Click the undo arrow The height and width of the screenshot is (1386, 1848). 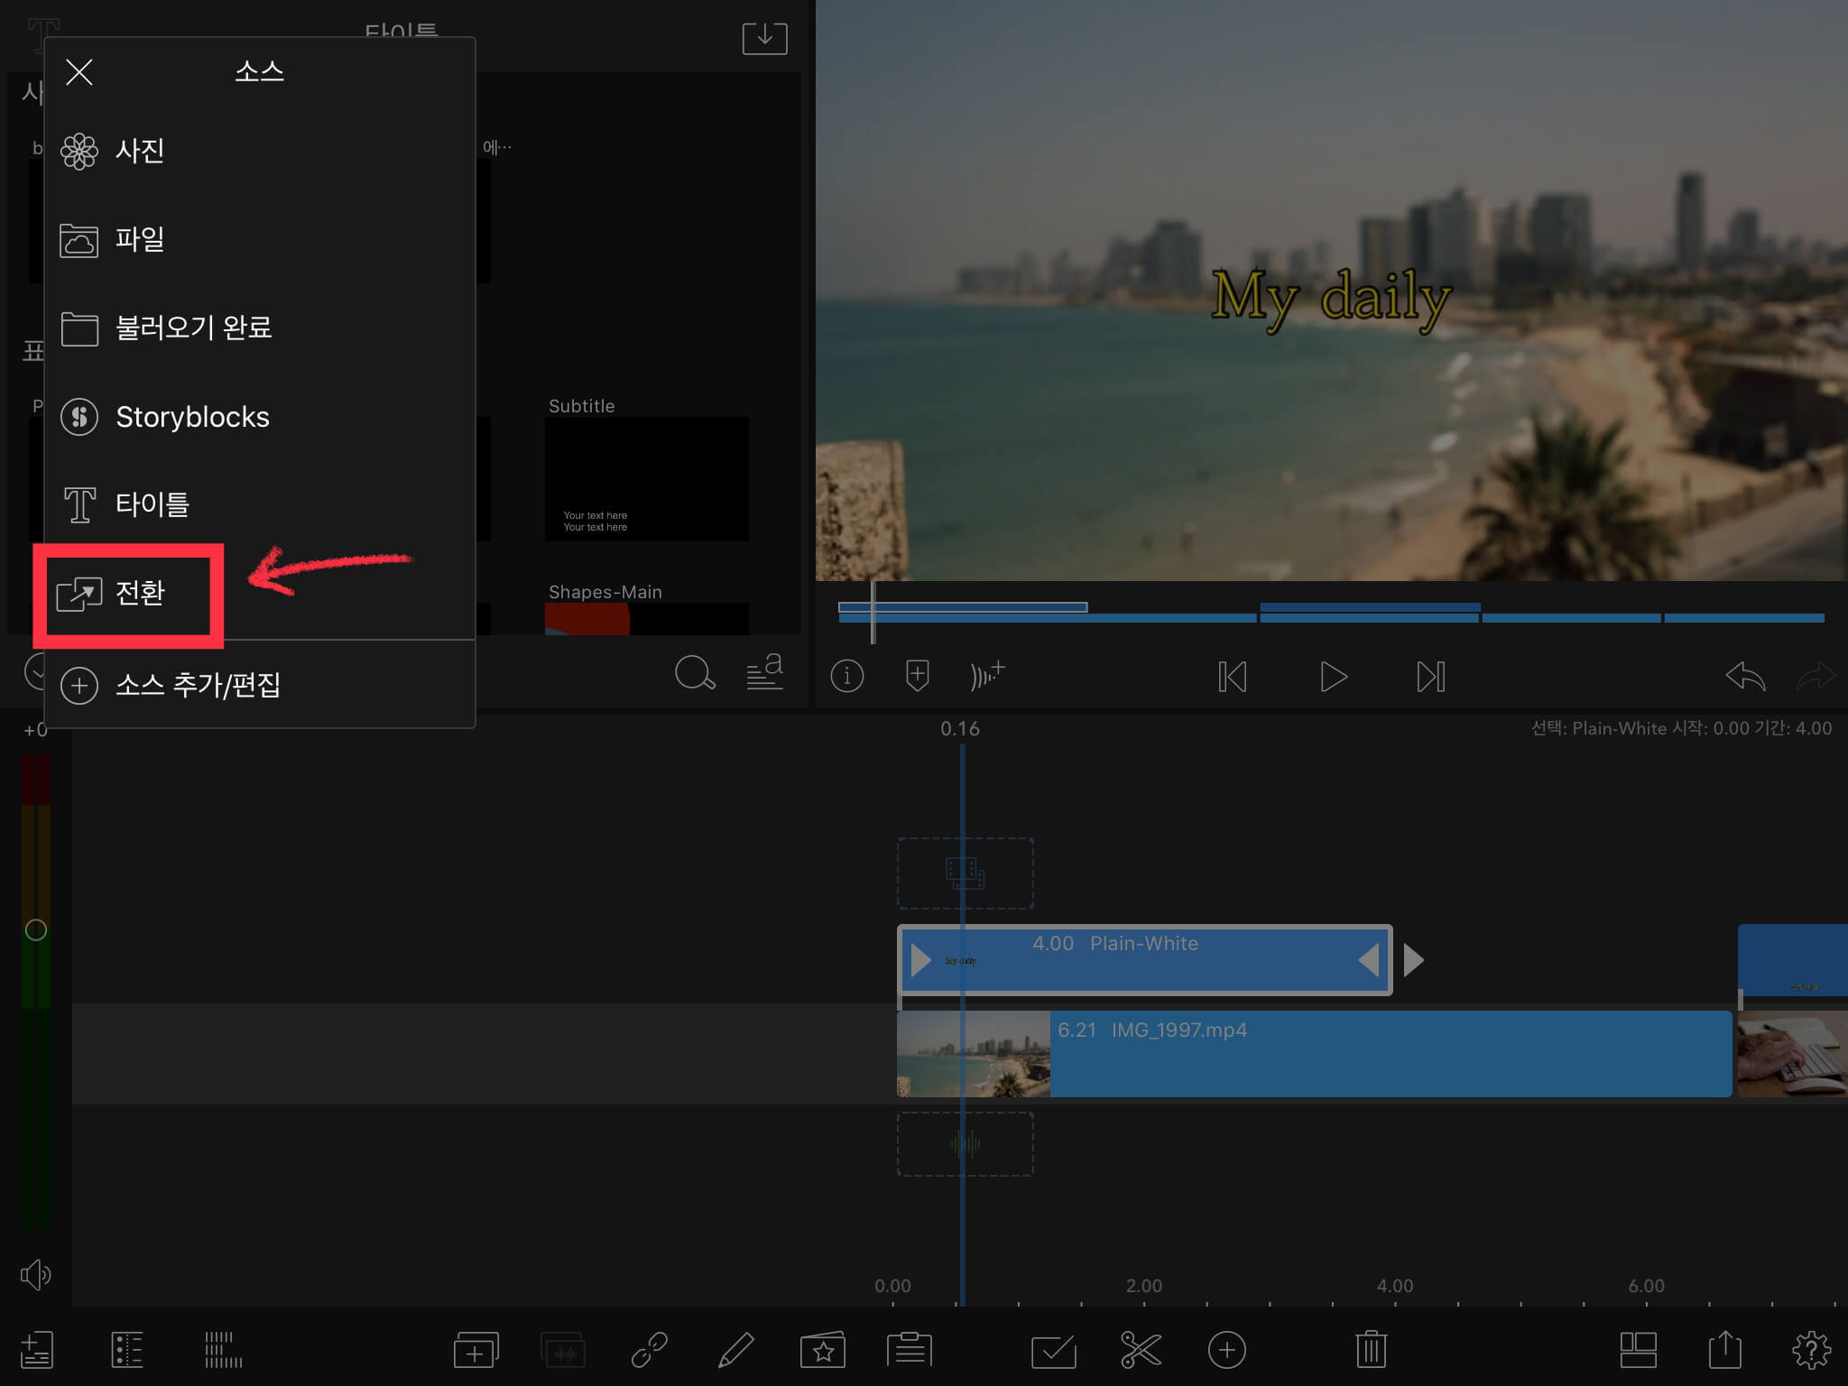(1745, 676)
